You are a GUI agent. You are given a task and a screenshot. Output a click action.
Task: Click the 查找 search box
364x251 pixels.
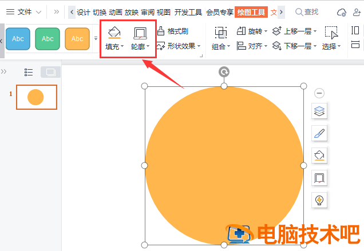[x=307, y=12]
